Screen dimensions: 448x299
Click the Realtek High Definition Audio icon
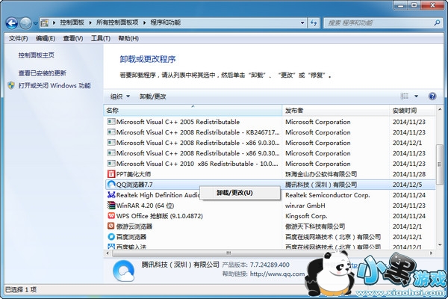[x=111, y=195]
